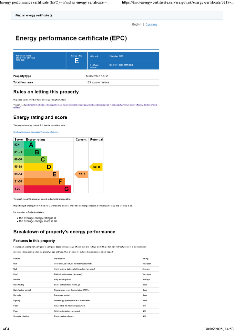The width and height of the screenshot is (234, 331).
Task: Click the Find an energy certificate header link
Action: click(34, 16)
